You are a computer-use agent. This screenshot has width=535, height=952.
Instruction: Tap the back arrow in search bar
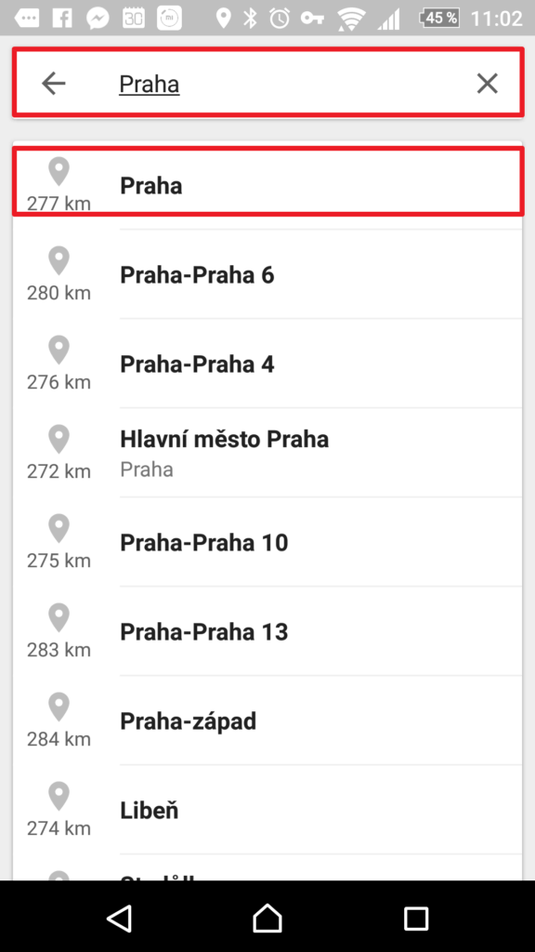point(53,83)
